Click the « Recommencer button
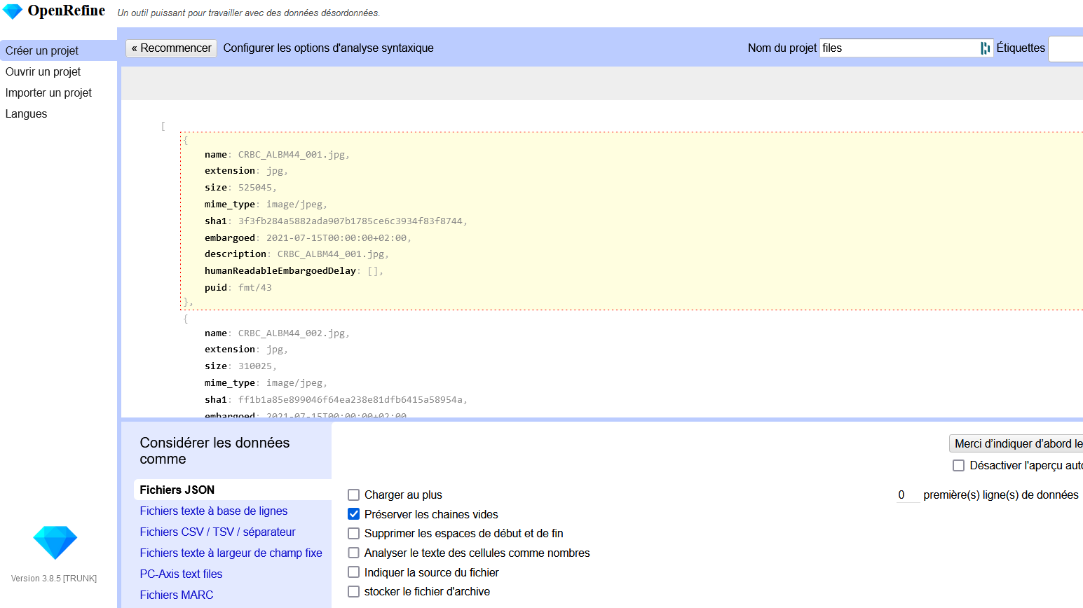The image size is (1083, 608). click(171, 48)
